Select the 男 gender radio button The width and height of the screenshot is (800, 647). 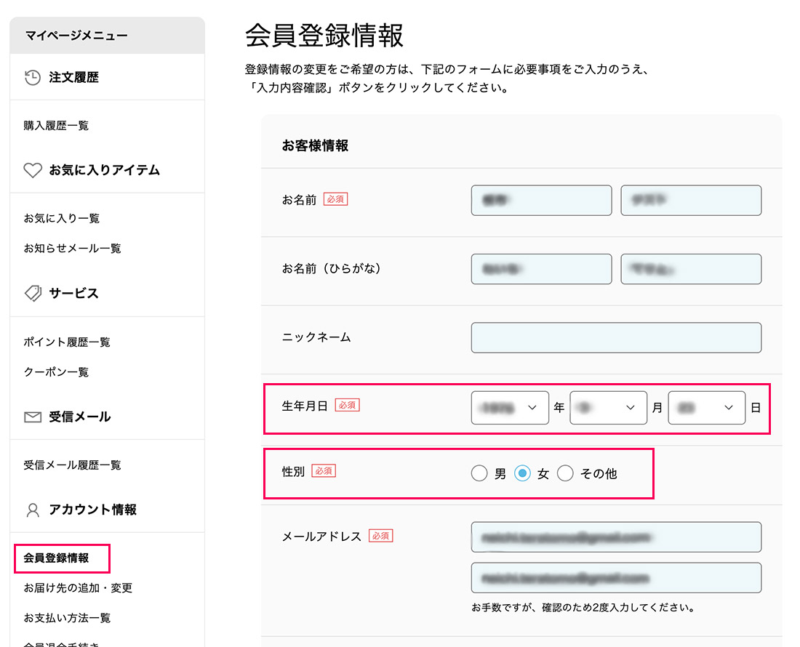[479, 474]
